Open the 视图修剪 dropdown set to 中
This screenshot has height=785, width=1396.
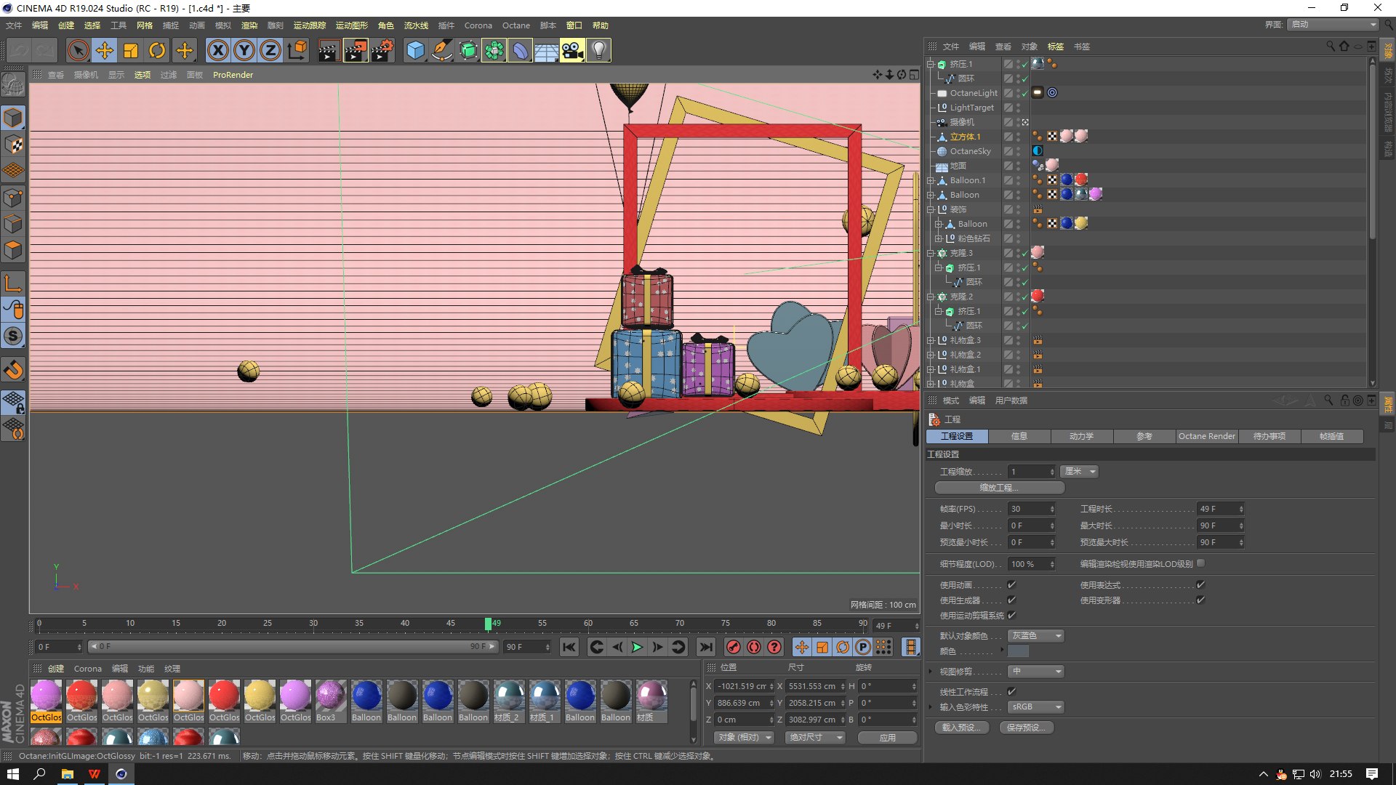point(1036,671)
